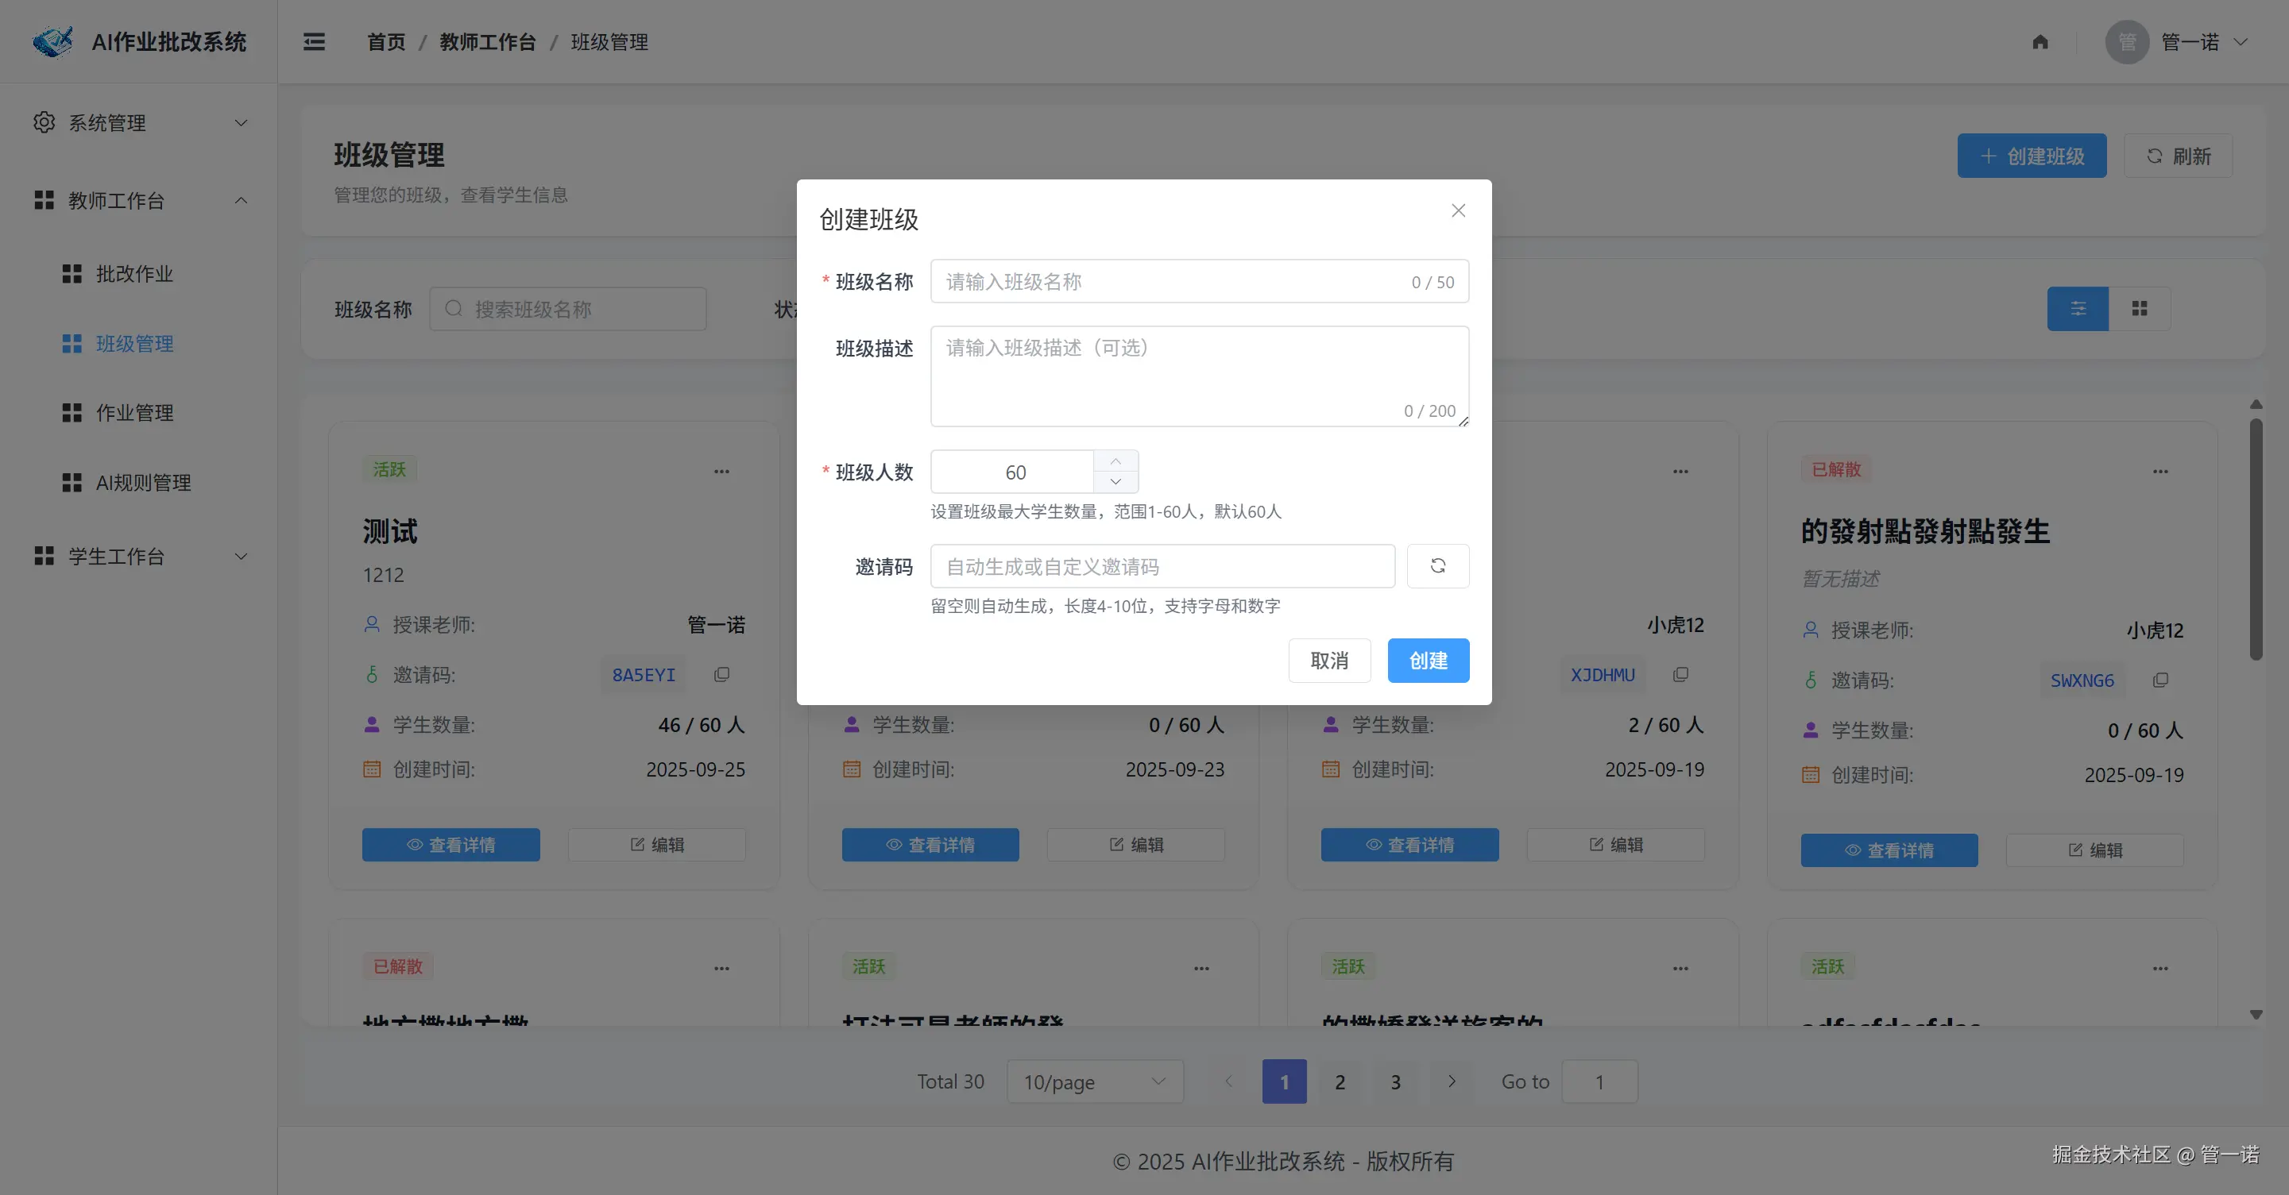Screen dimensions: 2289x1195
Task: Decrease class size with the down arrow
Action: (x=1116, y=482)
